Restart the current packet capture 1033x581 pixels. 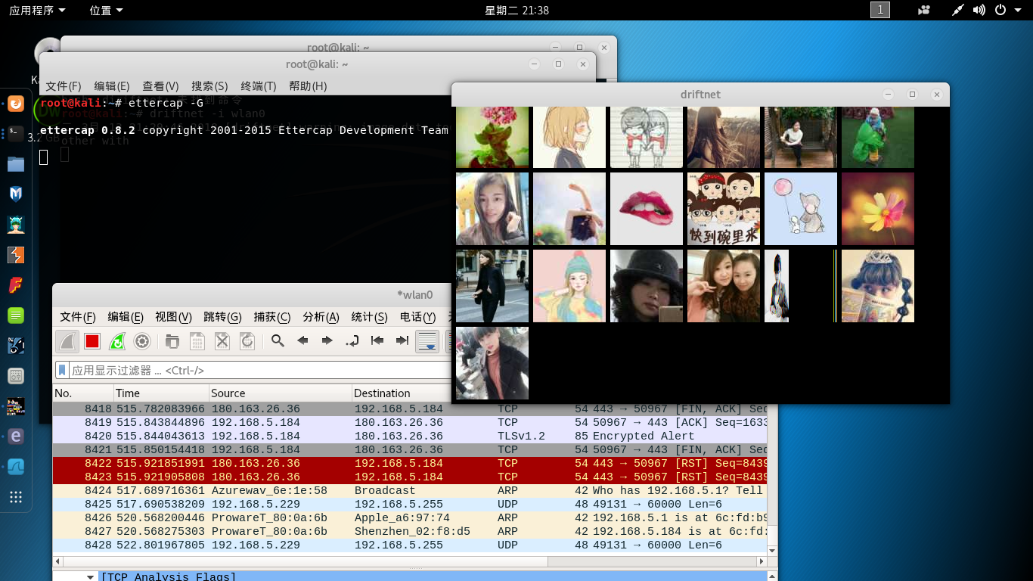[x=117, y=341]
